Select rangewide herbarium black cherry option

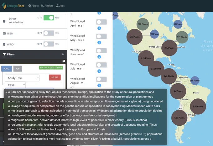click(85, 120)
